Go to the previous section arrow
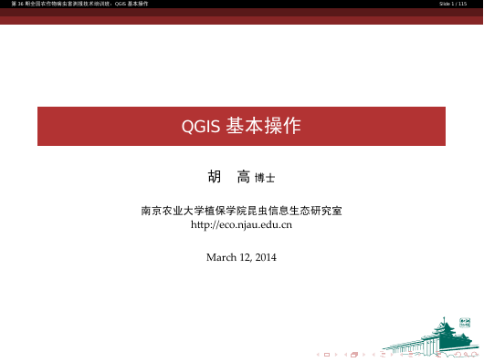484x362 pixels. 401,355
